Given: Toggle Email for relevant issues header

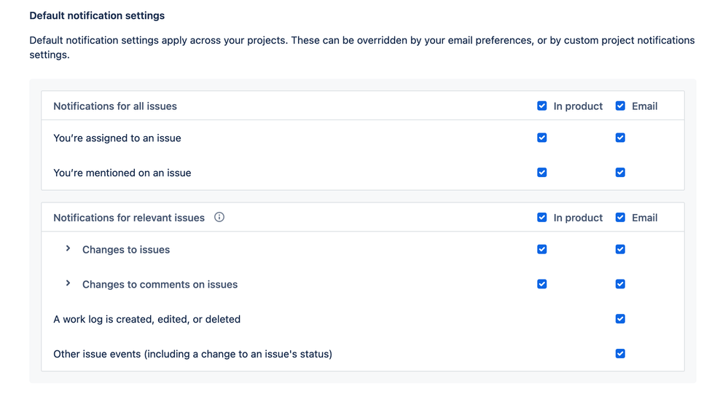Looking at the screenshot, I should tap(620, 217).
